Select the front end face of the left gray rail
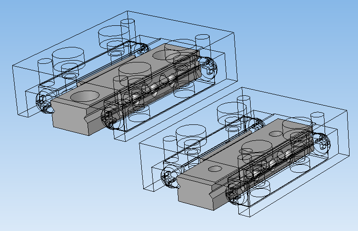Screen dimensions: 358x231 click(70, 118)
